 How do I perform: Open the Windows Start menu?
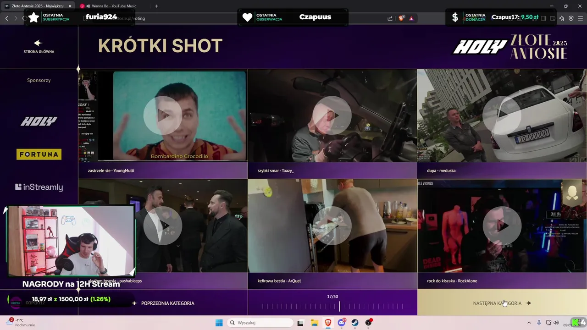click(219, 323)
